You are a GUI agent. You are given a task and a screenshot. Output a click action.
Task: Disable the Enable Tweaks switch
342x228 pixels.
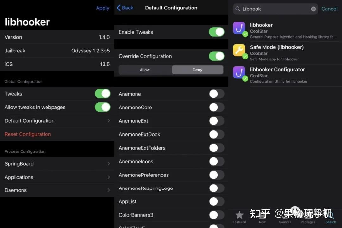[217, 32]
